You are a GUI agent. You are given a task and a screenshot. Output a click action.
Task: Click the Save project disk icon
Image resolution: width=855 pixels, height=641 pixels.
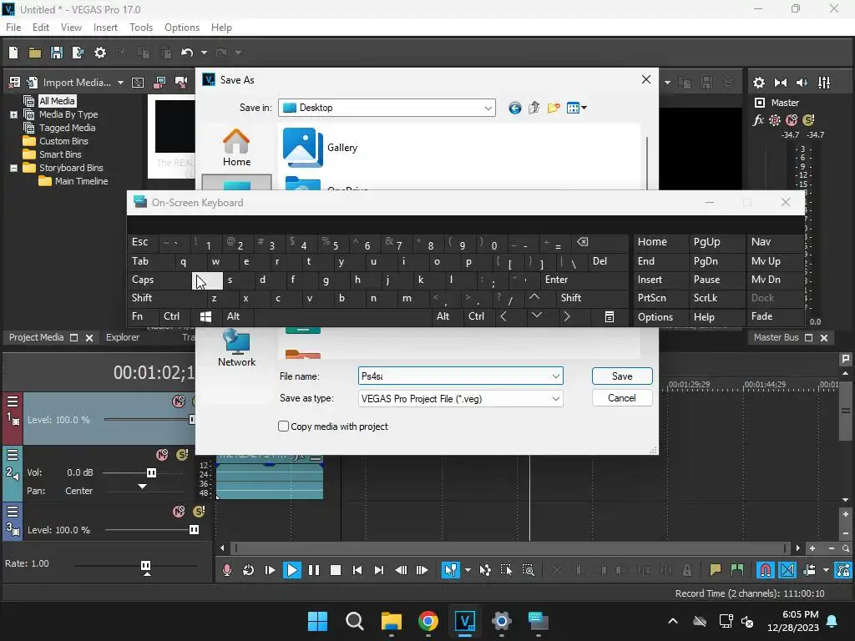(57, 53)
